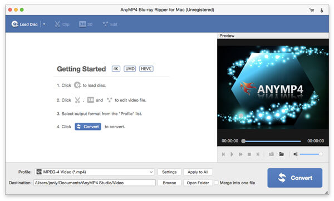334x201 pixels.
Task: Open the shopping cart purchase icon
Action: [x=312, y=10]
